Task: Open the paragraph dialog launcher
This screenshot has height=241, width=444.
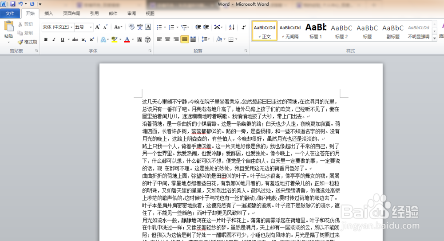Action: coord(246,51)
